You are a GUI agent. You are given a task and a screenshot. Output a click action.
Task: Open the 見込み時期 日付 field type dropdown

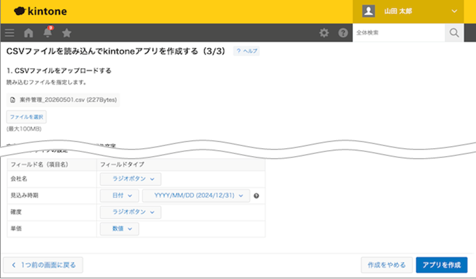click(119, 196)
